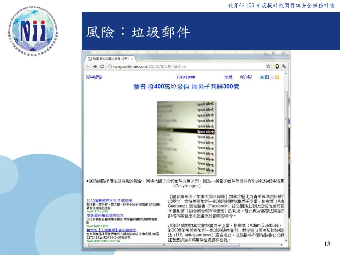This screenshot has width=340, height=255.
Task: Open the 2010健康減肥方法 ad link
Action: [109, 201]
